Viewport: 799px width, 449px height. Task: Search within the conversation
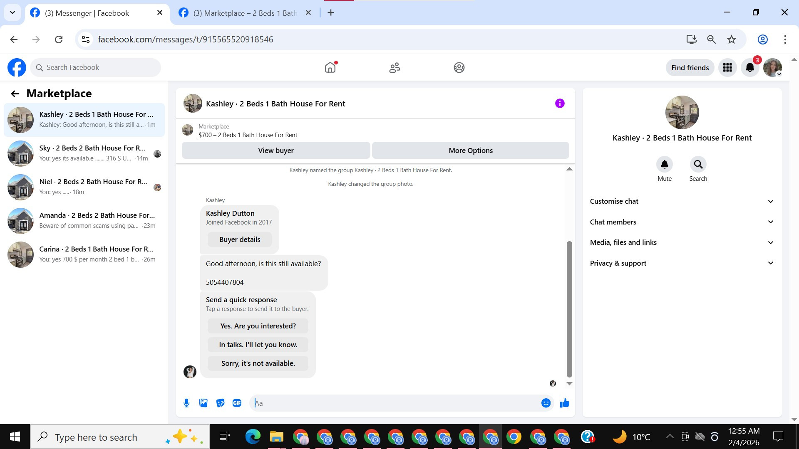pyautogui.click(x=698, y=165)
